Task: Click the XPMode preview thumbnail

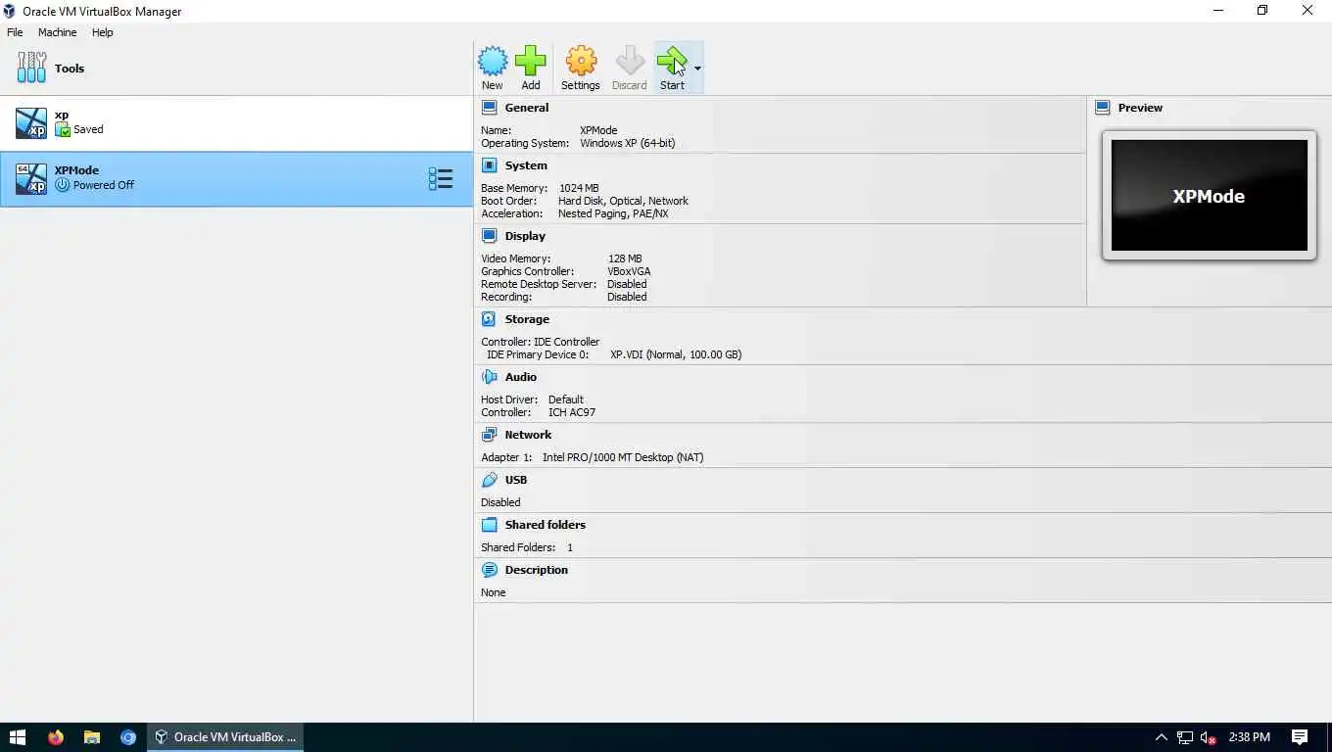Action: pyautogui.click(x=1209, y=196)
